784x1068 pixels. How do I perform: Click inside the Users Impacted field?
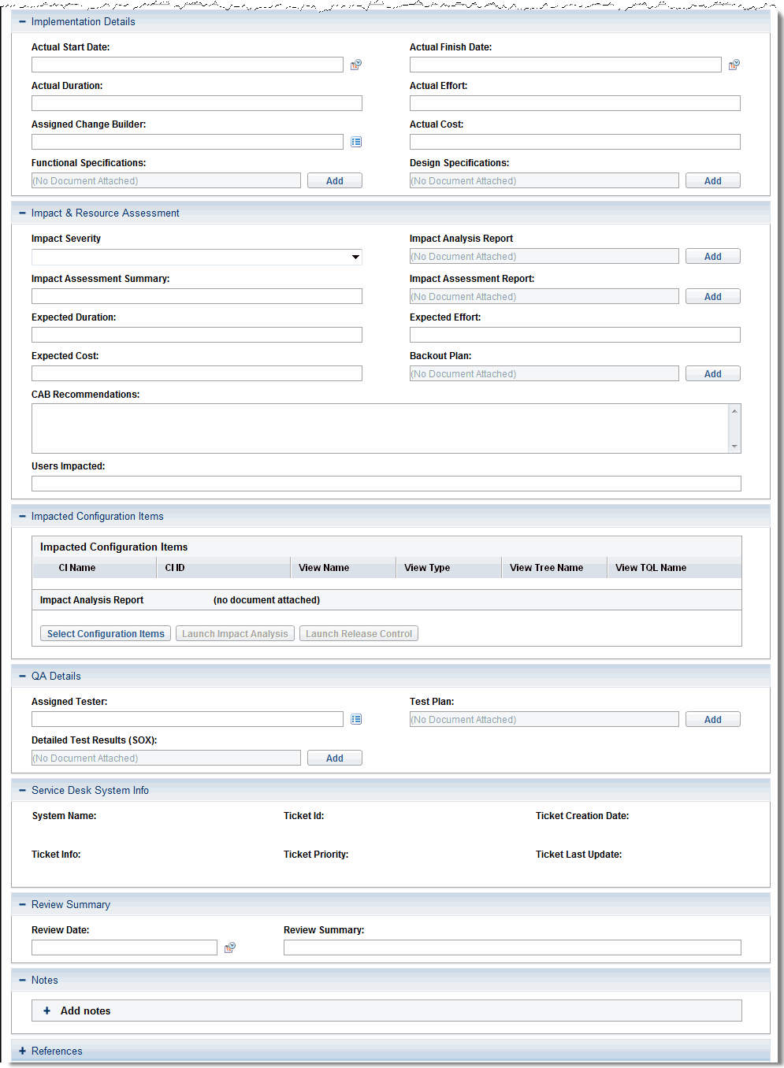(386, 483)
